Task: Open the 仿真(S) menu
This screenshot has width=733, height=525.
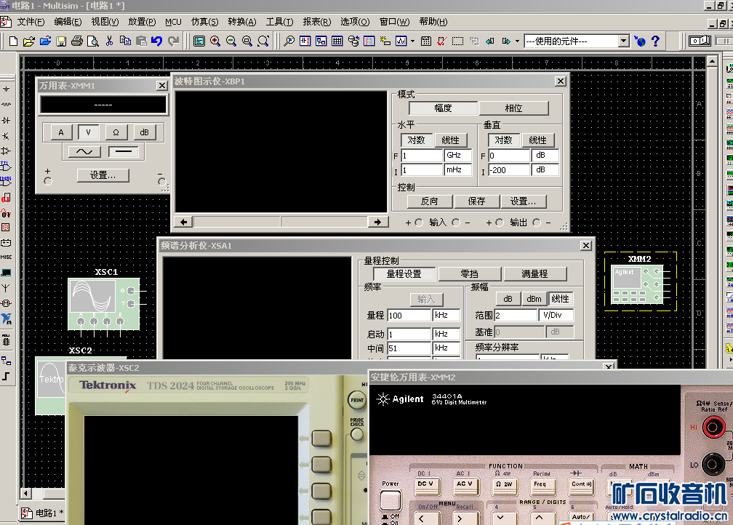Action: [x=204, y=22]
